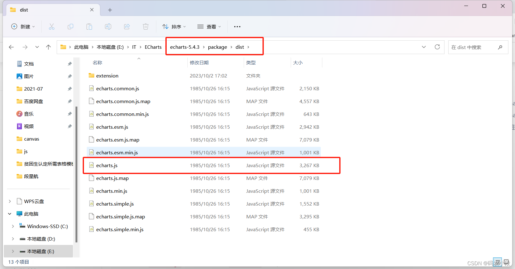
Task: Select the echarts.simple.js.map file
Action: click(204, 217)
